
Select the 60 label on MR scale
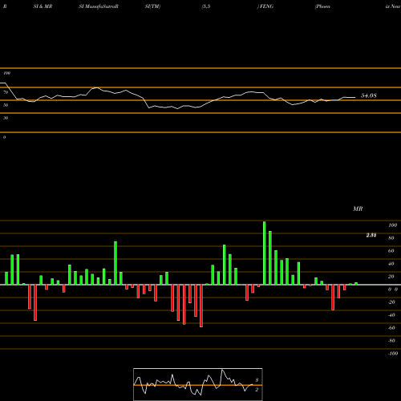(x=391, y=251)
